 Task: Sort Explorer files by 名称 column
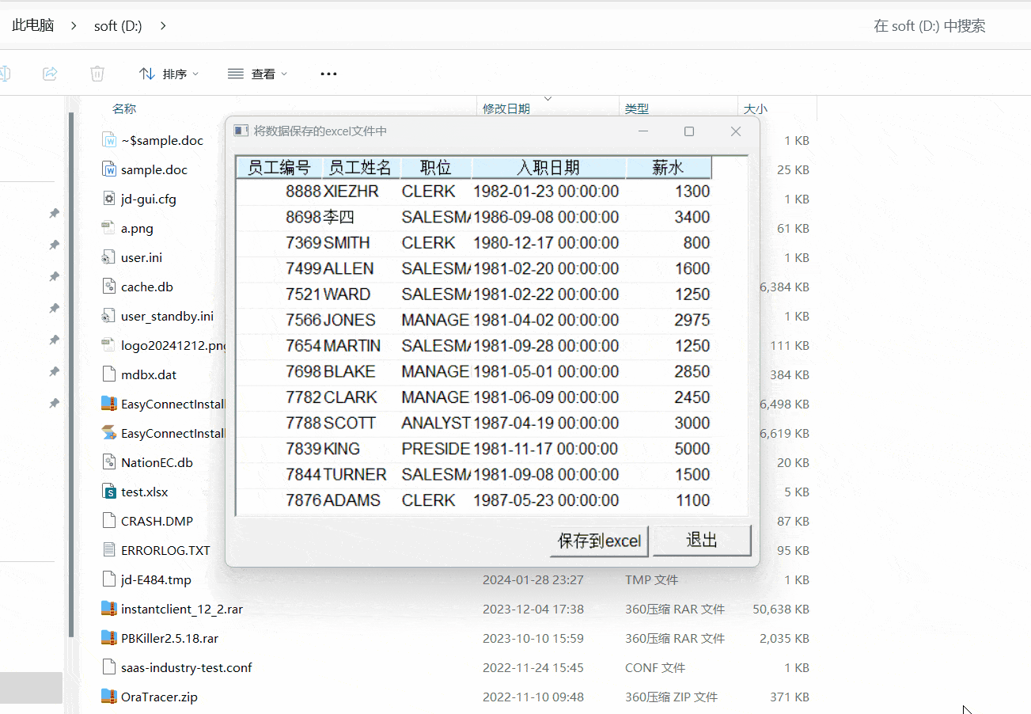click(124, 108)
